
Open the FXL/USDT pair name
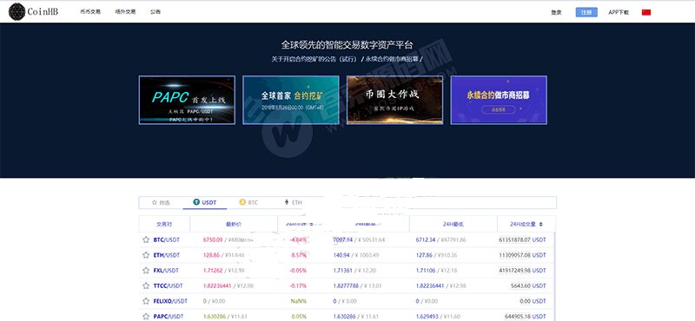click(166, 270)
